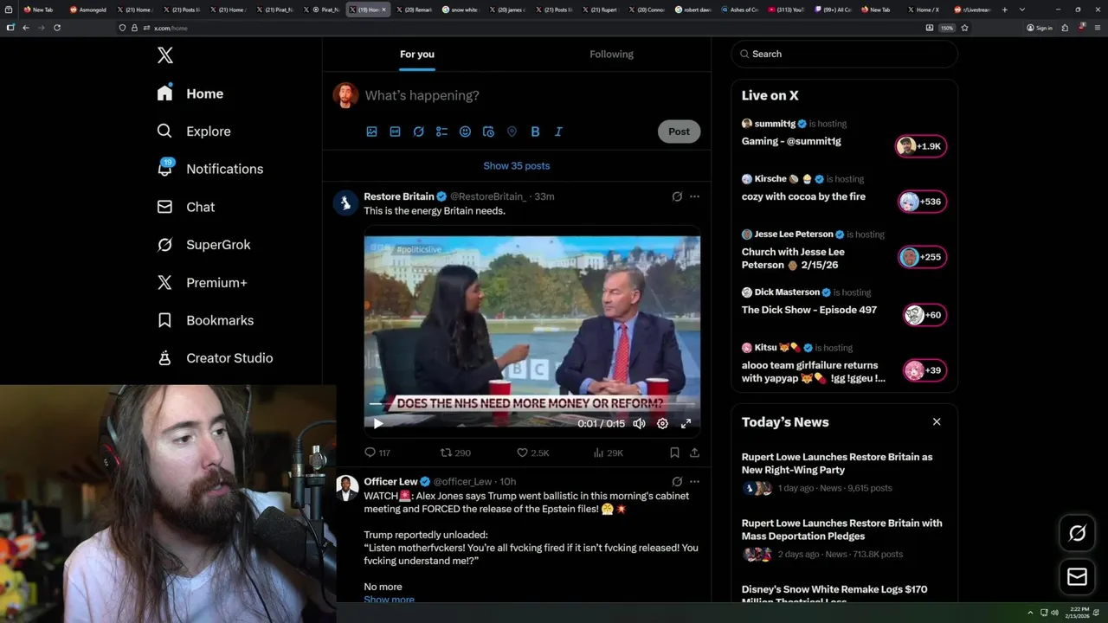
Task: Open the floating Grok button
Action: [1078, 534]
